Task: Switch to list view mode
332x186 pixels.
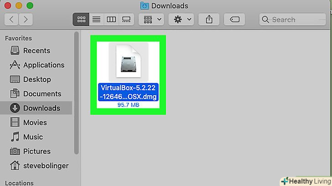Action: click(x=96, y=20)
